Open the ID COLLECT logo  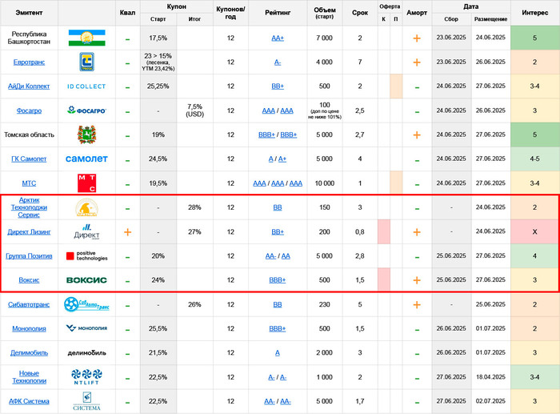[86, 86]
